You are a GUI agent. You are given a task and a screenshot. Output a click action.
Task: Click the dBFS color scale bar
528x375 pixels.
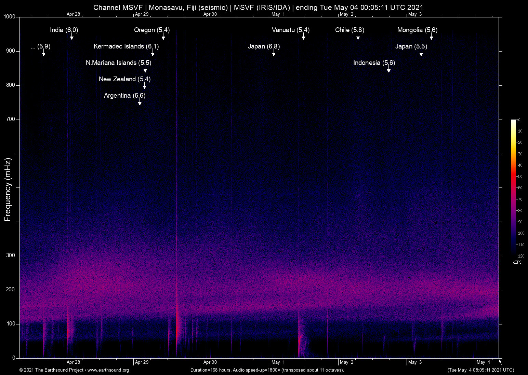(513, 187)
